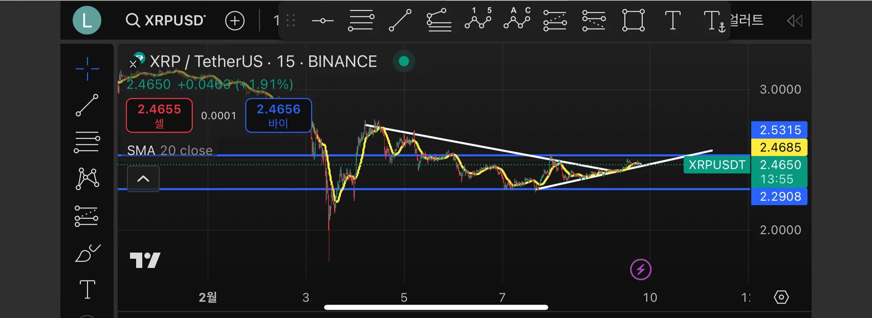This screenshot has width=872, height=318.
Task: Open the L profile avatar
Action: [x=87, y=20]
